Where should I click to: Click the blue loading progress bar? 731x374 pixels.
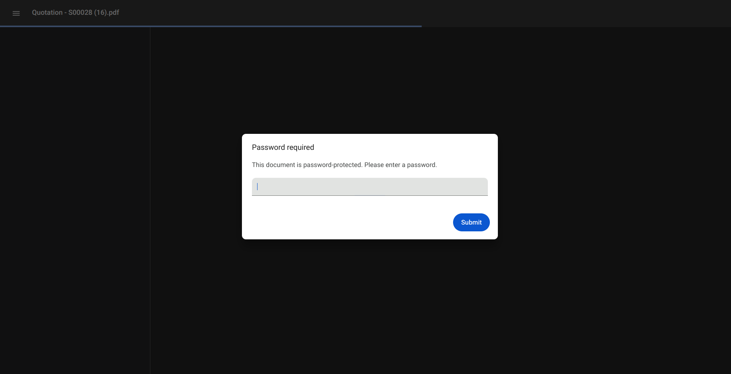click(x=211, y=26)
